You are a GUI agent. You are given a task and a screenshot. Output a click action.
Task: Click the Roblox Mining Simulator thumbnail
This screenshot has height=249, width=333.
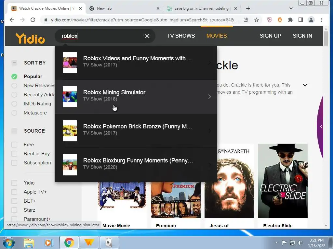coord(70,97)
